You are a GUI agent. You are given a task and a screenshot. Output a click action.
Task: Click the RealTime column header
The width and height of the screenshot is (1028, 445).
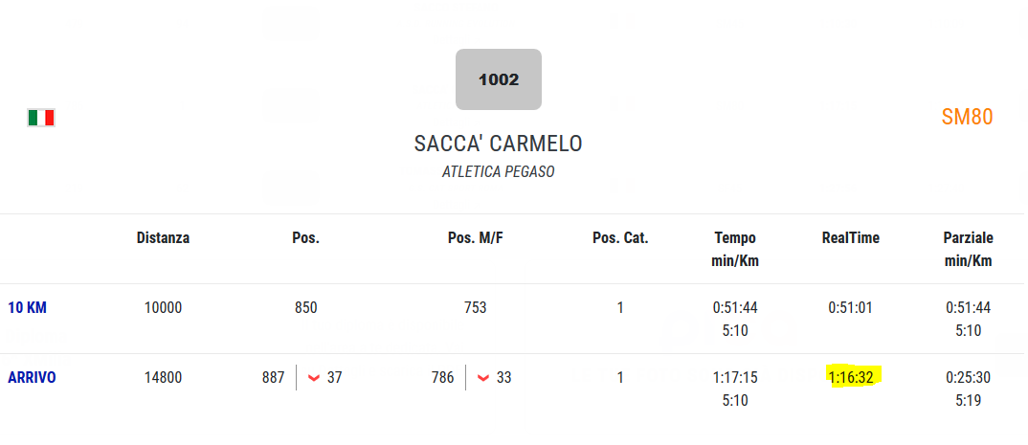tap(850, 238)
